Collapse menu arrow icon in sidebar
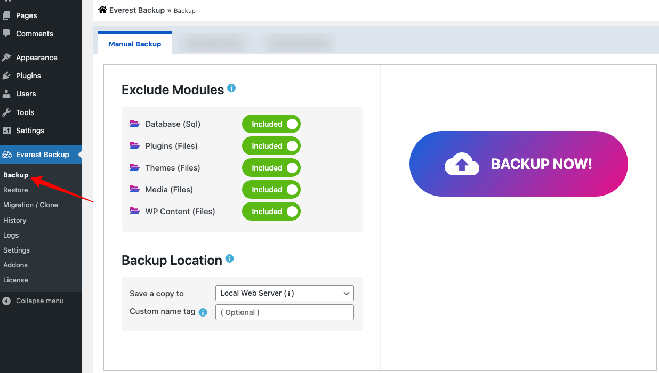 point(6,301)
